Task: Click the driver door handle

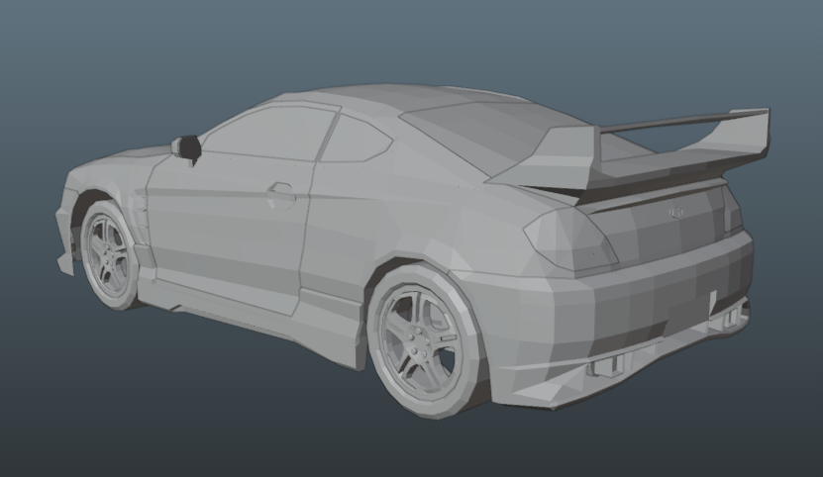Action: point(281,194)
